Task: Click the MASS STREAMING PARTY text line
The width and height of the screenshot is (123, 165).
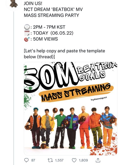Action: click(x=52, y=15)
